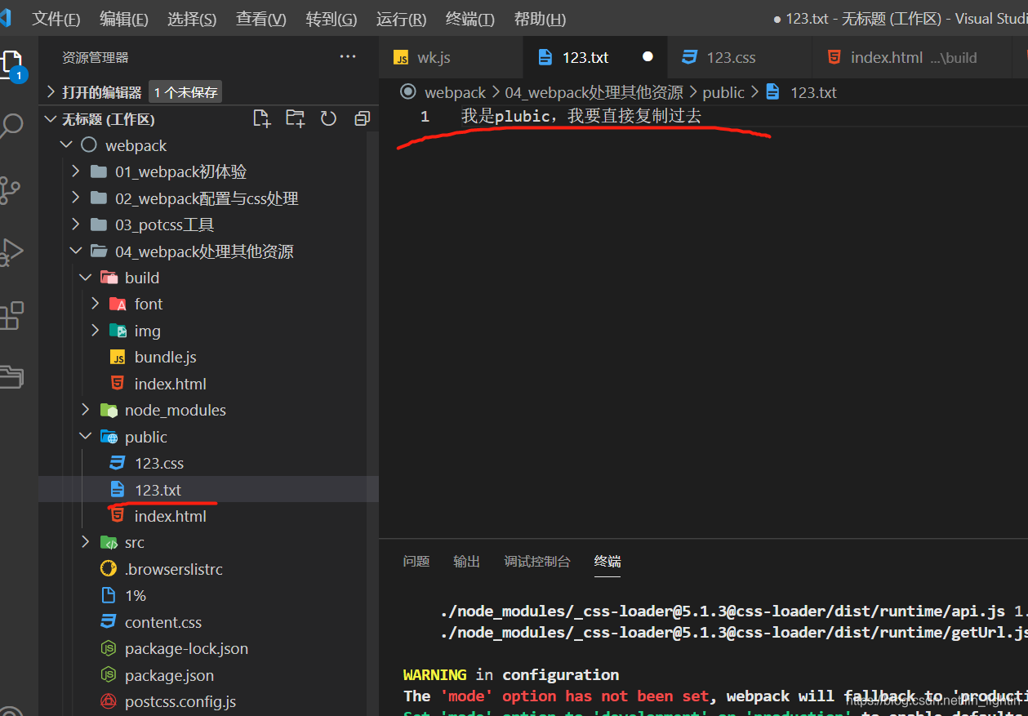Click the line number 1 gutter
1028x716 pixels.
coord(425,117)
